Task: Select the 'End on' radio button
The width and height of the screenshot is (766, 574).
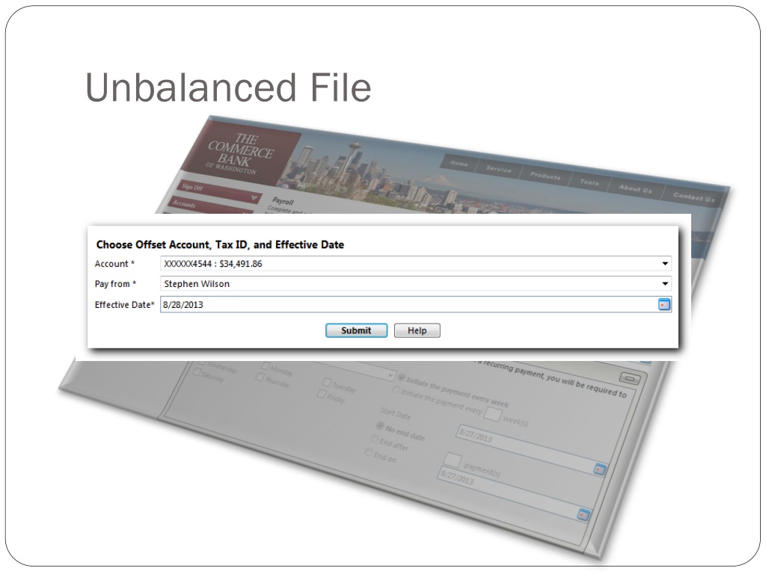Action: click(369, 453)
